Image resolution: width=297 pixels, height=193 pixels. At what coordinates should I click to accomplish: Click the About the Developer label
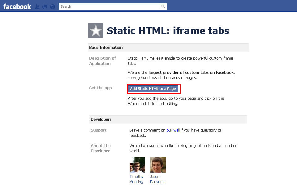pos(101,148)
